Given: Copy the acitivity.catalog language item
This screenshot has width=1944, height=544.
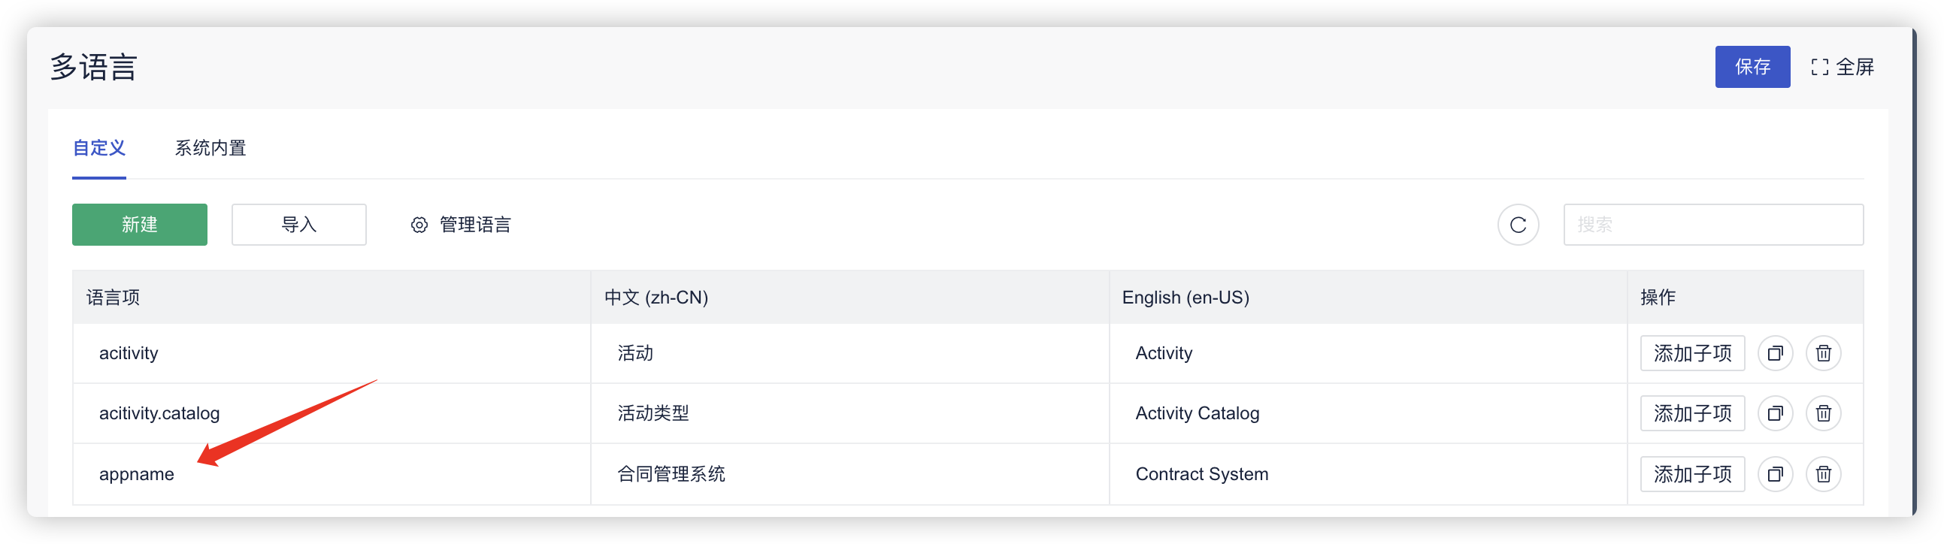Looking at the screenshot, I should pos(1775,413).
